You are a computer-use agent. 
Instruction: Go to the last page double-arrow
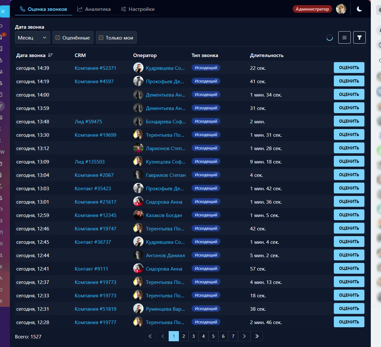coord(257,336)
